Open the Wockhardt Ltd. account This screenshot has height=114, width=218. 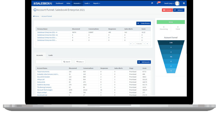point(42,95)
